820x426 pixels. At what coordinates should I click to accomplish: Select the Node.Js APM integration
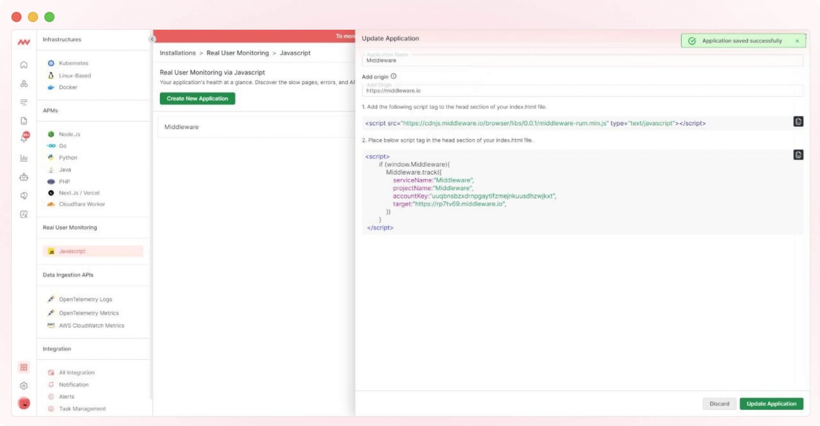pyautogui.click(x=69, y=134)
